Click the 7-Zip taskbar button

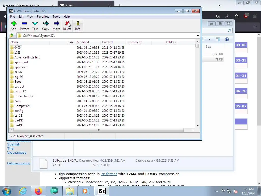[x=102, y=191]
